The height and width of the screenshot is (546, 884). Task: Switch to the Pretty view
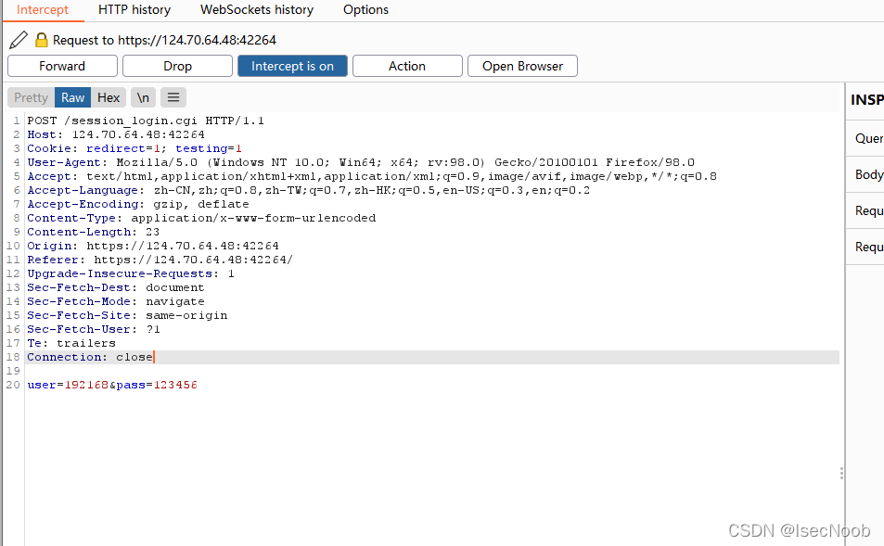coord(31,97)
